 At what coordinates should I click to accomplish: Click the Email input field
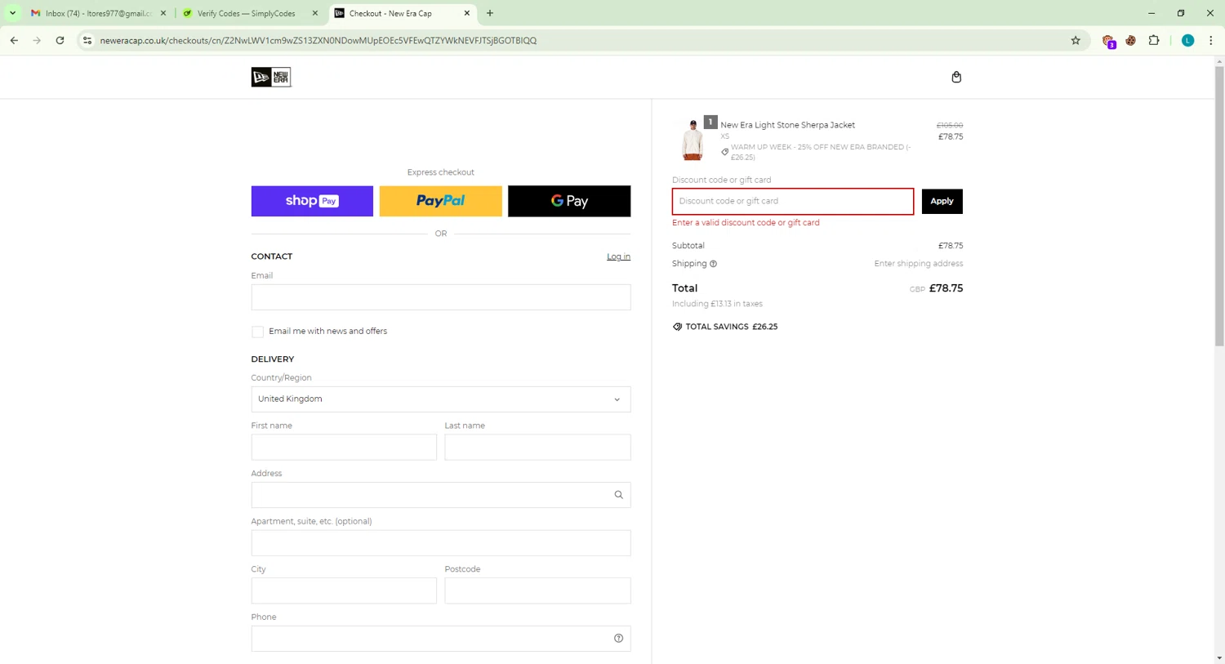pyautogui.click(x=441, y=297)
